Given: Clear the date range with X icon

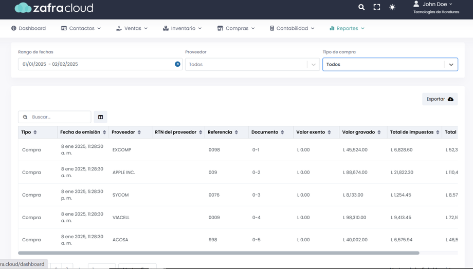Looking at the screenshot, I should pyautogui.click(x=177, y=64).
